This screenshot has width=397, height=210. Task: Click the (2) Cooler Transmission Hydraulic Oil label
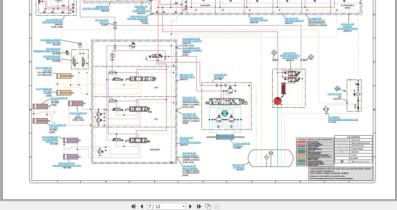[x=342, y=118]
